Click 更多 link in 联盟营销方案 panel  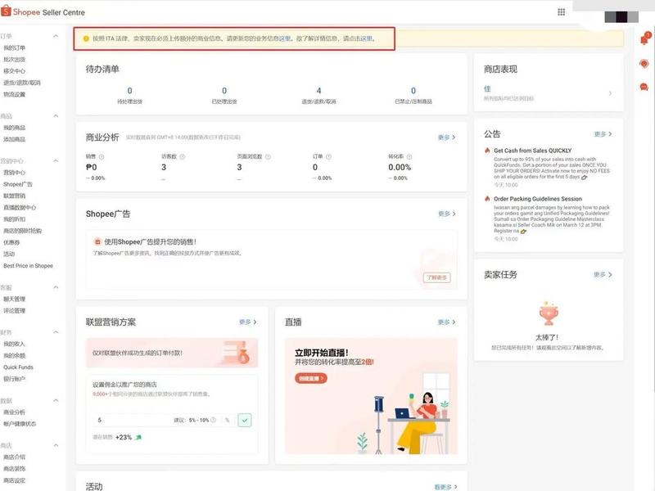pos(248,322)
